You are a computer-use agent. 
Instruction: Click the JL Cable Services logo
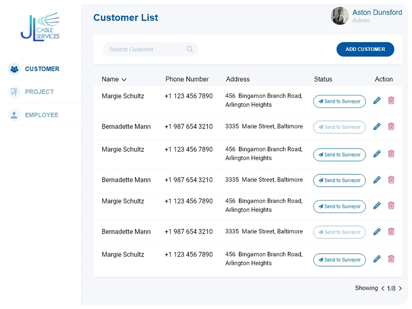click(40, 27)
